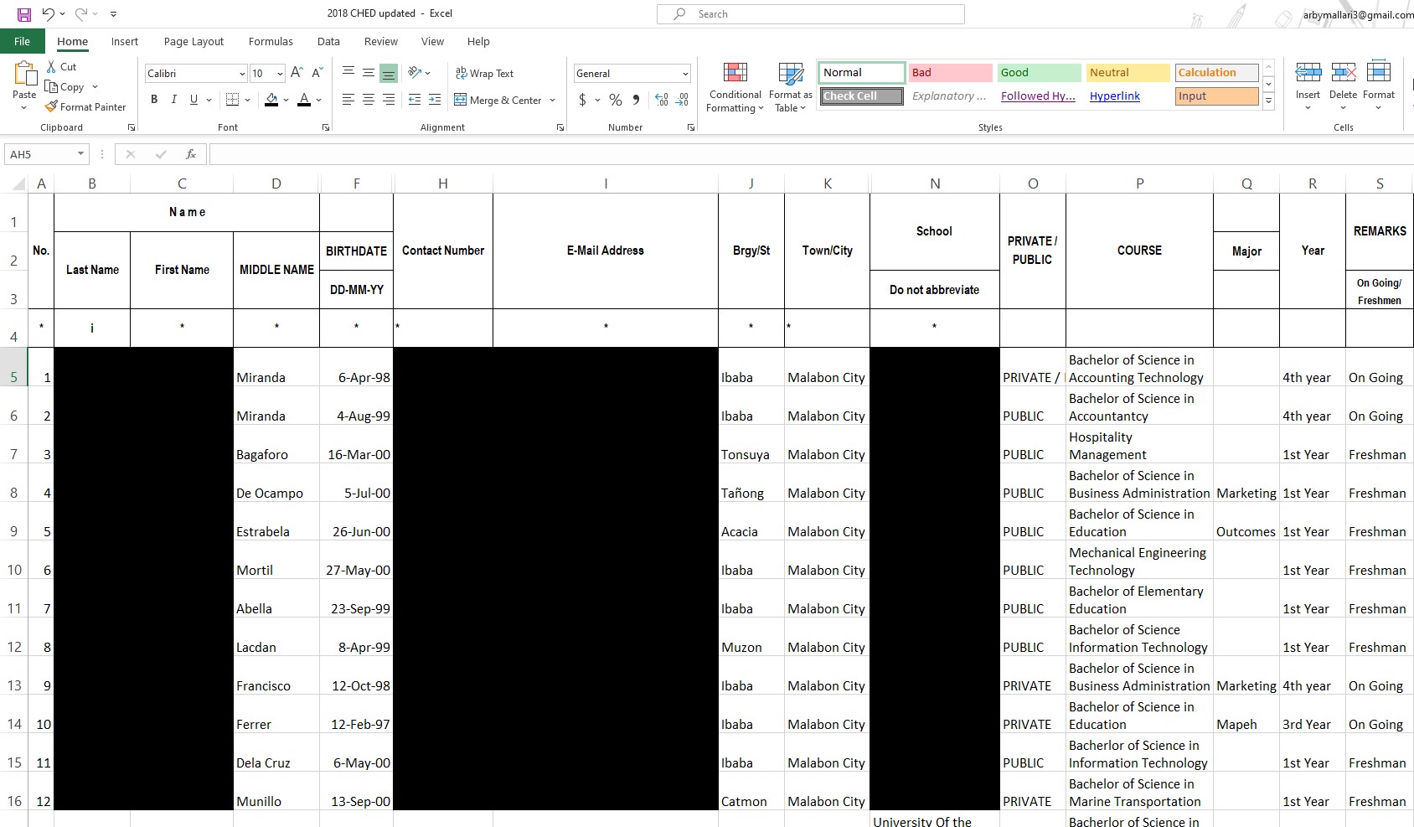
Task: Open Font Color options arrow
Action: [319, 100]
